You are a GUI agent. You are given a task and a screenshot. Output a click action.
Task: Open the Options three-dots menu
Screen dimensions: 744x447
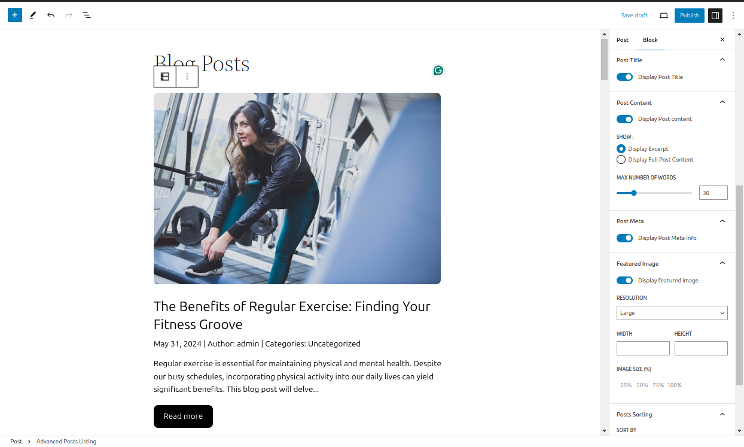click(x=733, y=16)
